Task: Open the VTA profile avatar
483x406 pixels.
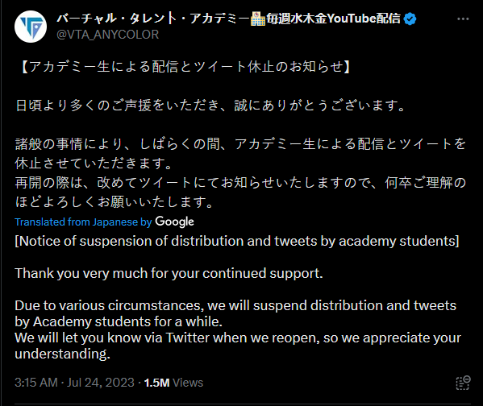Action: [31, 27]
